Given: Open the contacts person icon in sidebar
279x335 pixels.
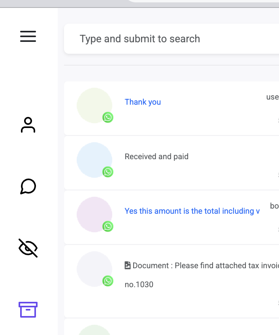Looking at the screenshot, I should point(28,125).
